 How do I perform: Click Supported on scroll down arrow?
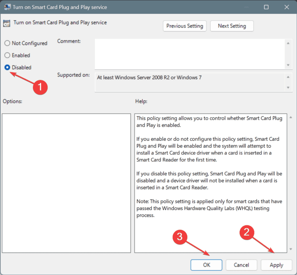pyautogui.click(x=288, y=87)
